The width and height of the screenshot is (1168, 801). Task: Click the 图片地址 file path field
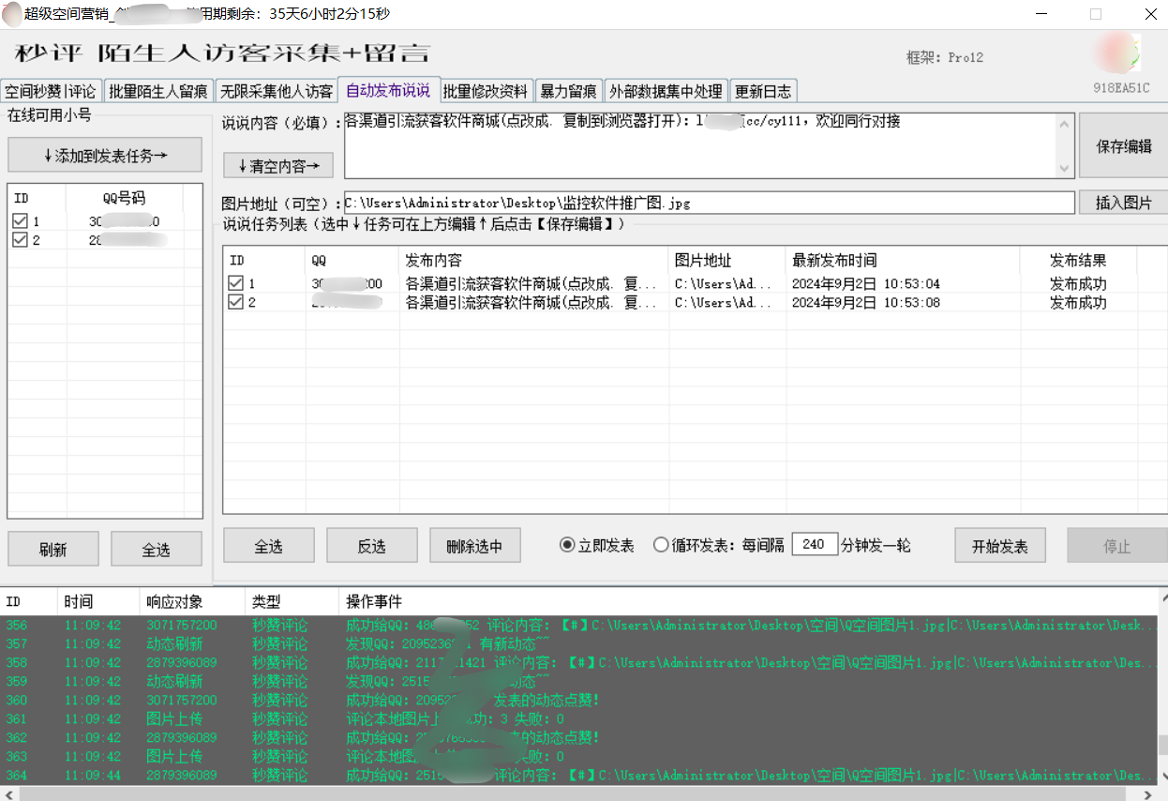[709, 203]
